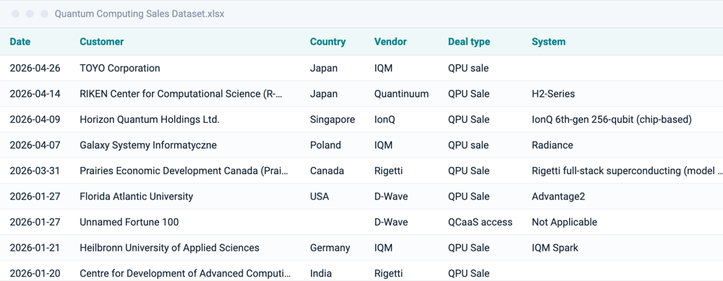Select the date cell 2026-04-14
Screen dimensions: 723x281
[x=35, y=94]
